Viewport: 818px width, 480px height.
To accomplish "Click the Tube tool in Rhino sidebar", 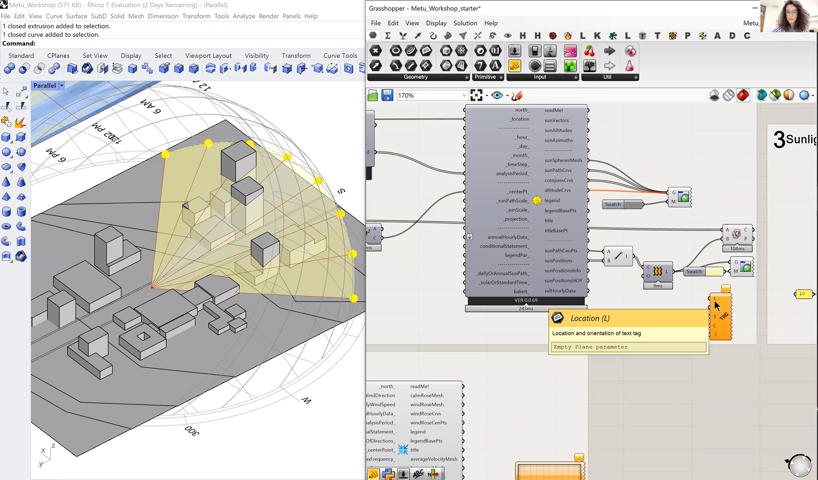I will [x=21, y=211].
